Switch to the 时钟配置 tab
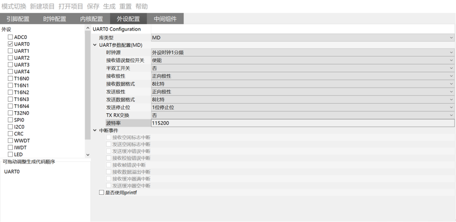This screenshot has width=456, height=222. [54, 19]
